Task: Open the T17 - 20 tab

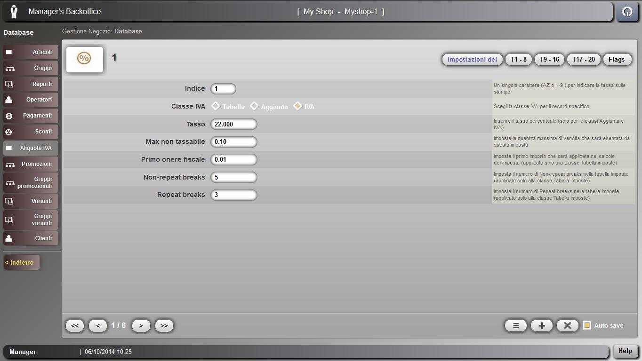Action: 583,59
